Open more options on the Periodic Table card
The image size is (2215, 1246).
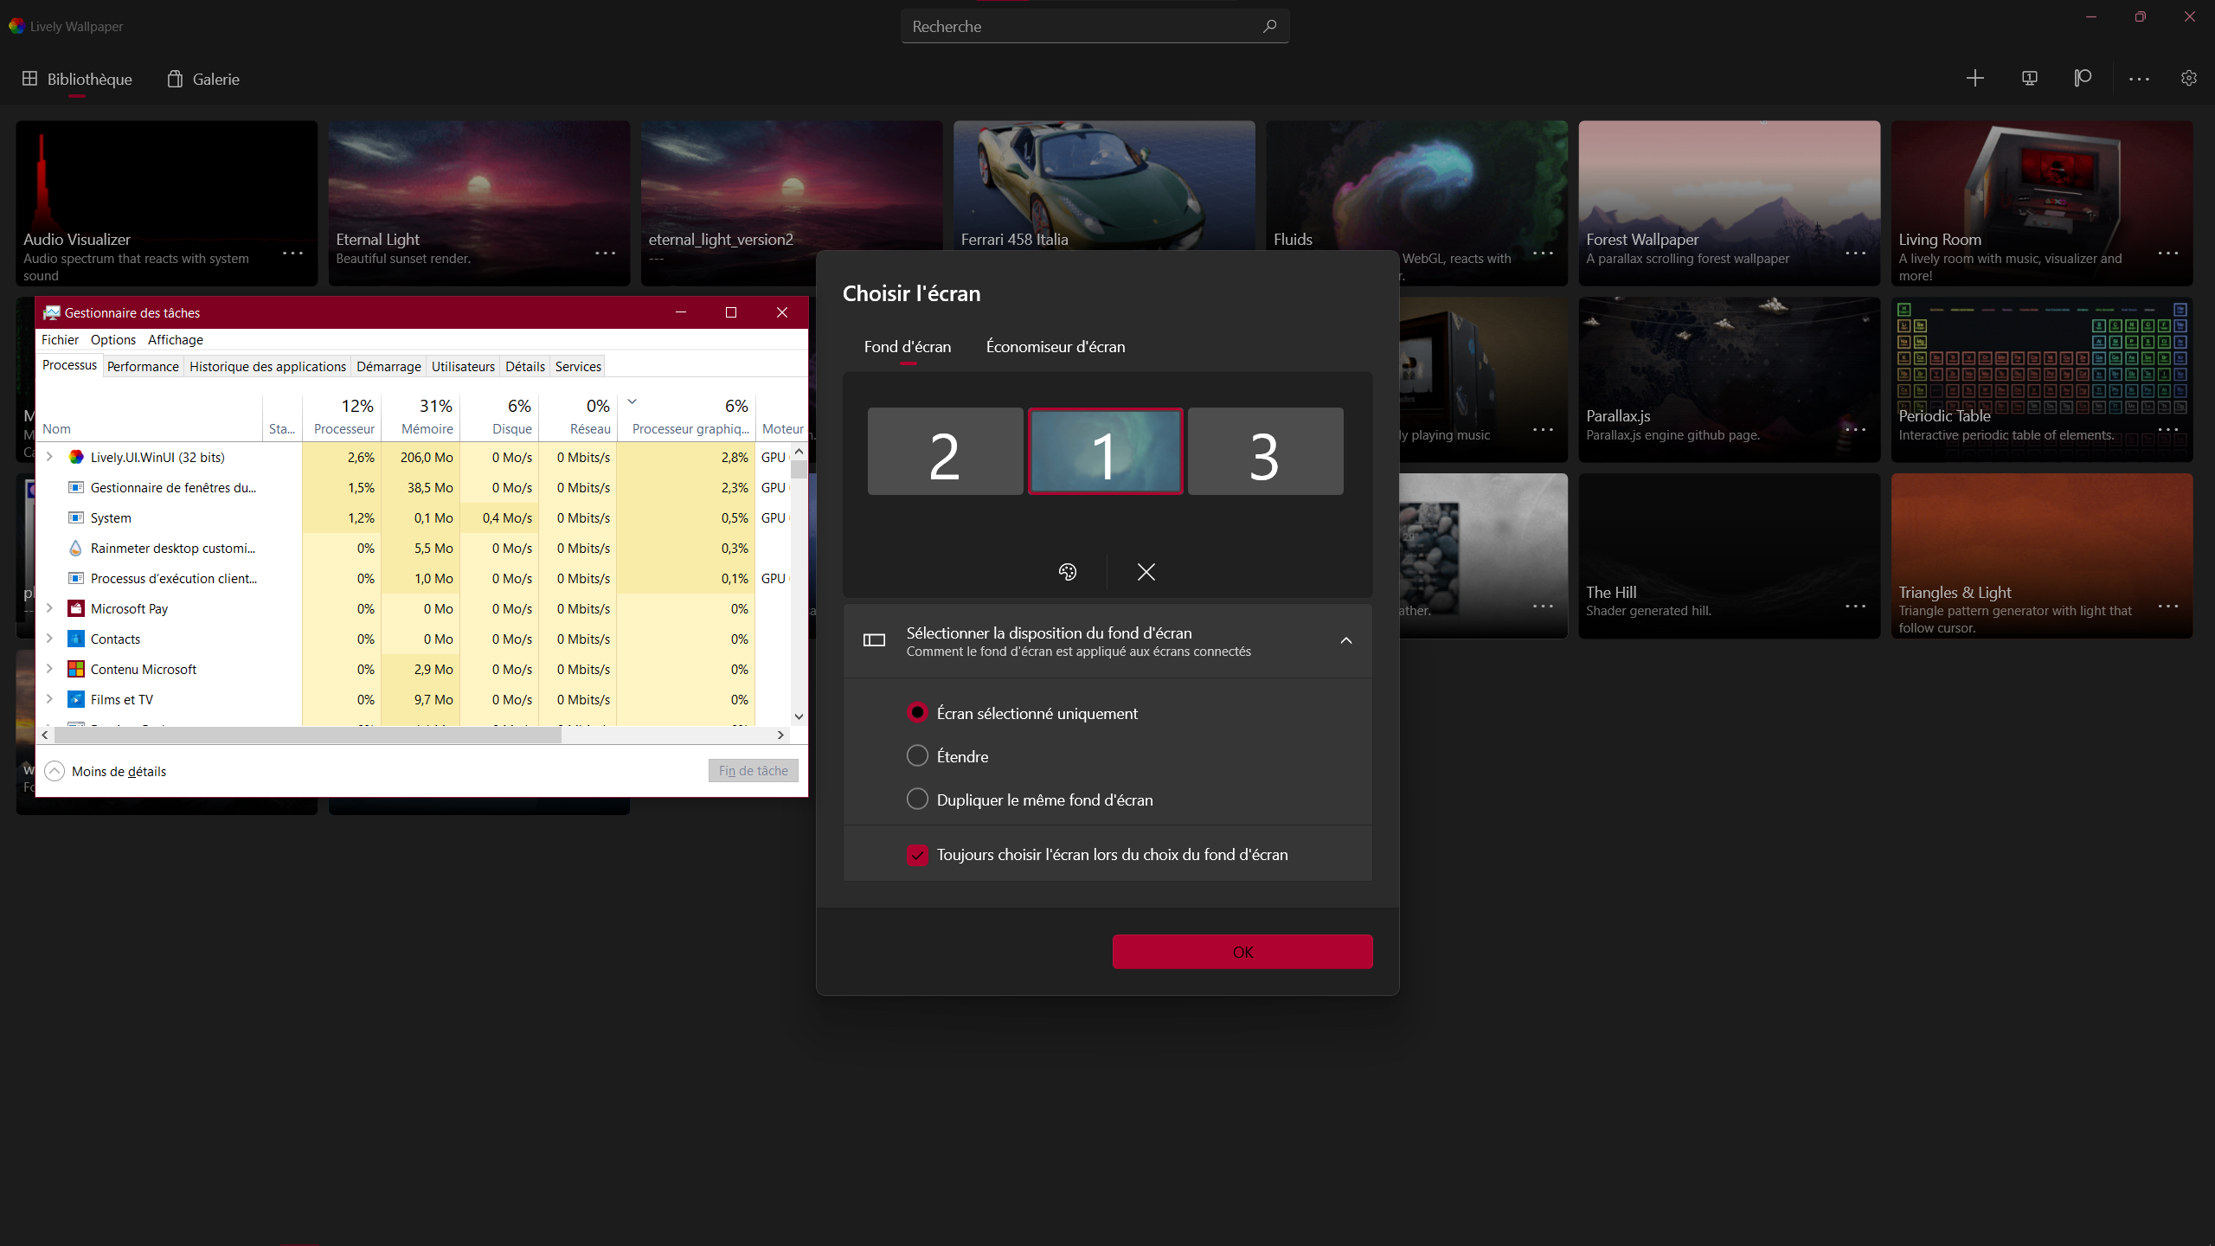2168,430
